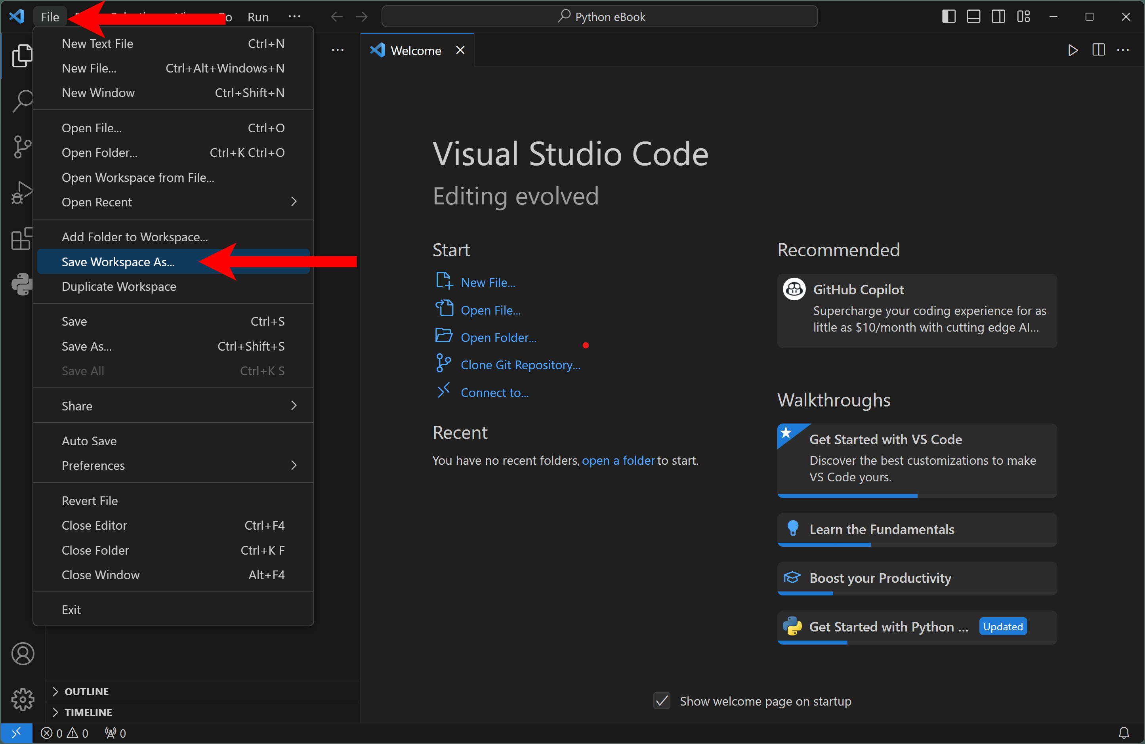
Task: Select Open Workspace from File...
Action: (173, 177)
